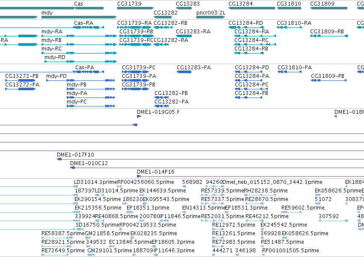Screen dimensions: 364x257
Task: Select the Cas gene feature
Action: point(89,8)
